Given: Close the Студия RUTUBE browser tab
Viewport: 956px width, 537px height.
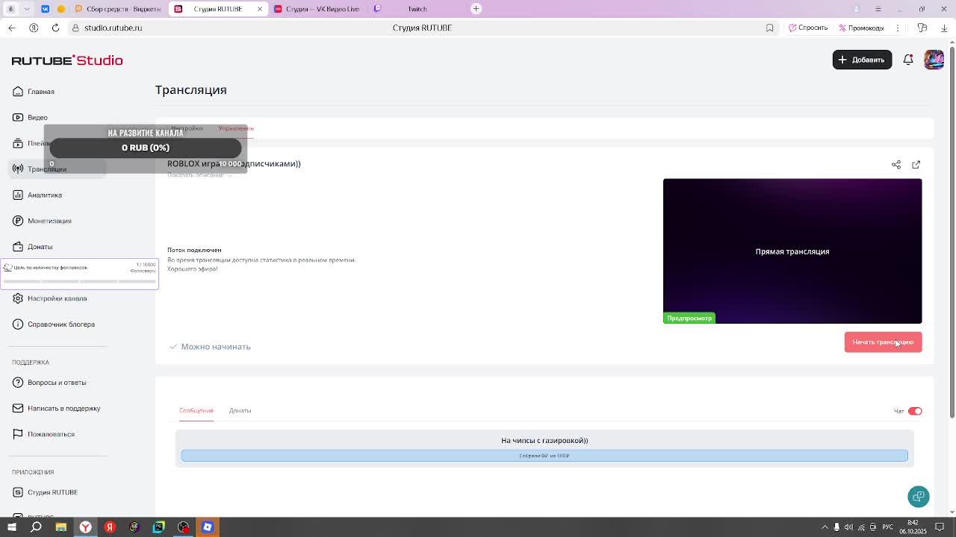Looking at the screenshot, I should [260, 9].
